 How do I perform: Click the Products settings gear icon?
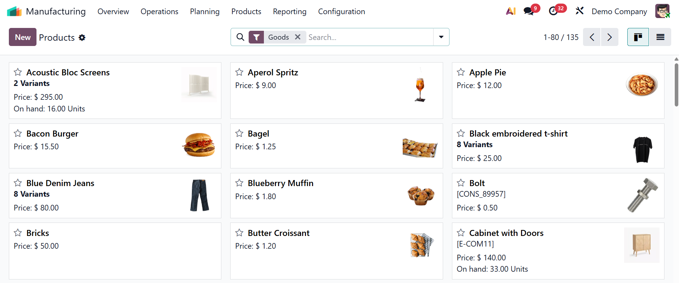coord(82,37)
